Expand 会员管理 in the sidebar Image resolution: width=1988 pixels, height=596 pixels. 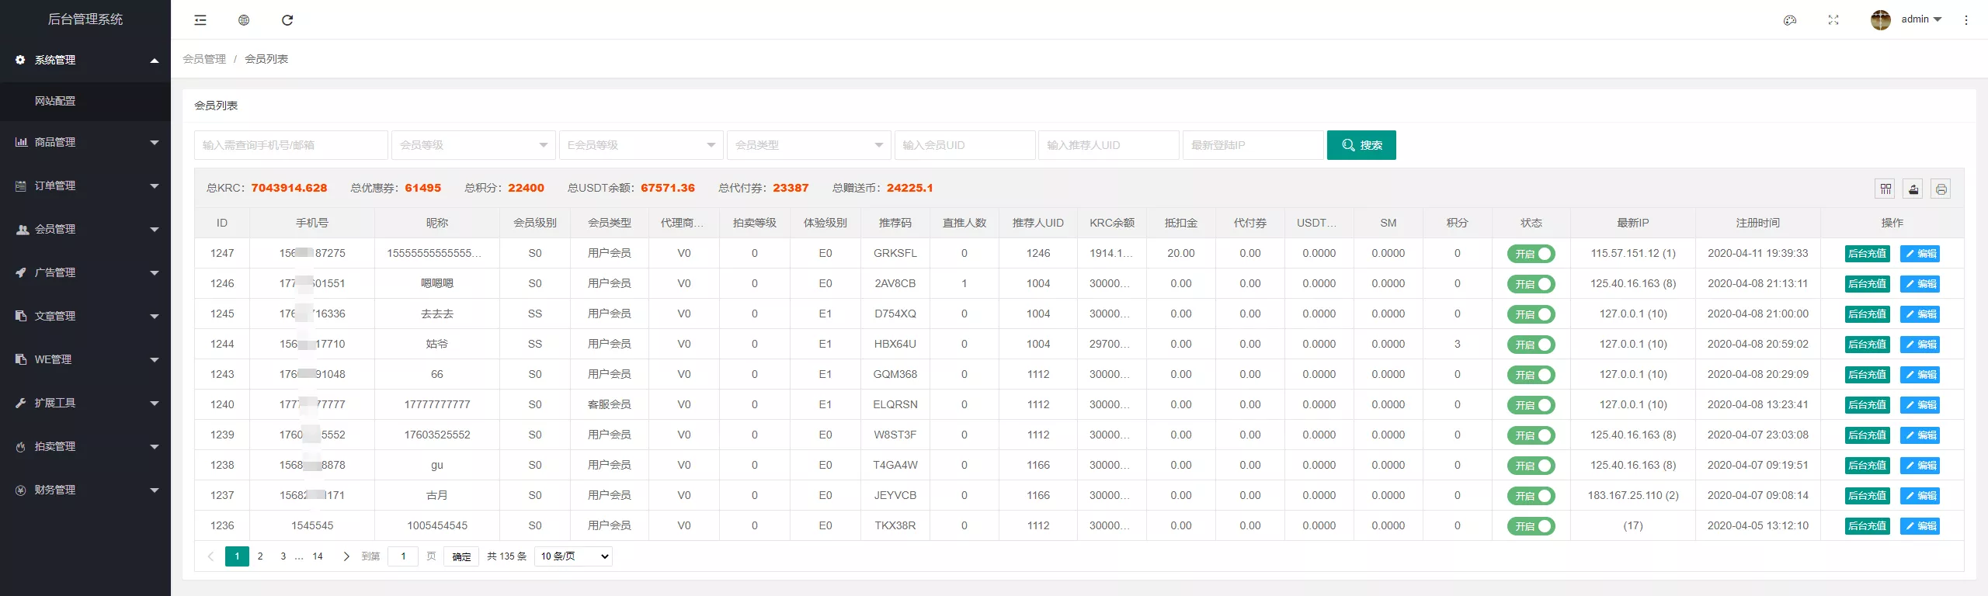click(85, 230)
